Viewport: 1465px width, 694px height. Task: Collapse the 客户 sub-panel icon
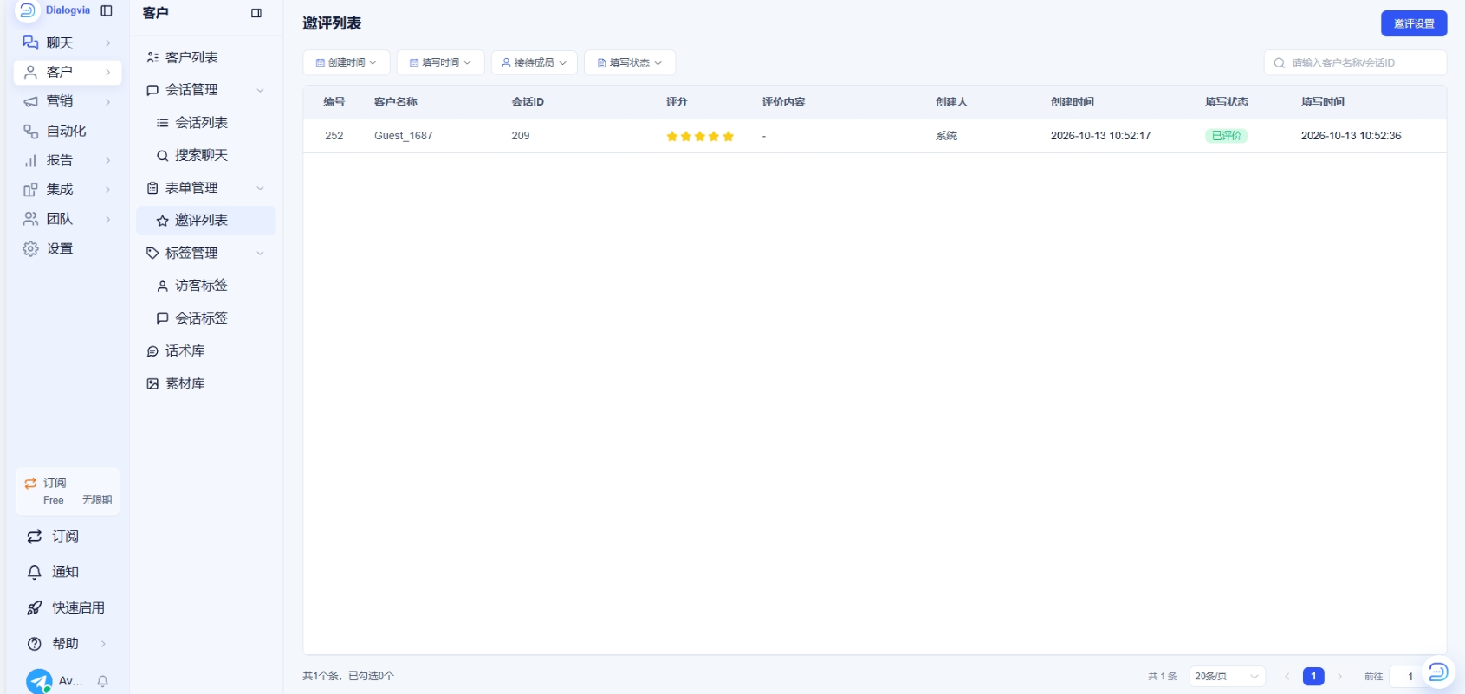click(x=256, y=13)
